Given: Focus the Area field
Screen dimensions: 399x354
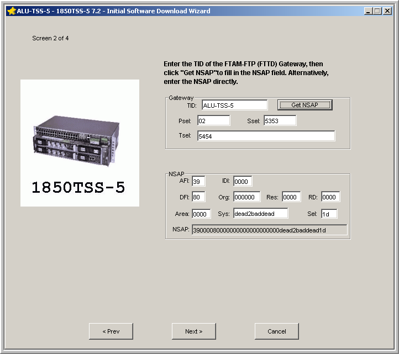Looking at the screenshot, I should (201, 214).
